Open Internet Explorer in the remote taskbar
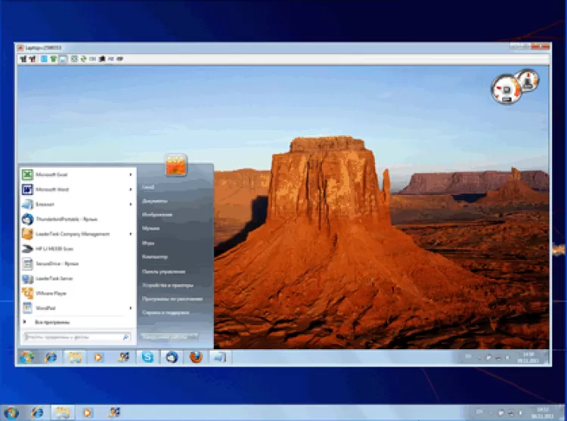 point(51,358)
